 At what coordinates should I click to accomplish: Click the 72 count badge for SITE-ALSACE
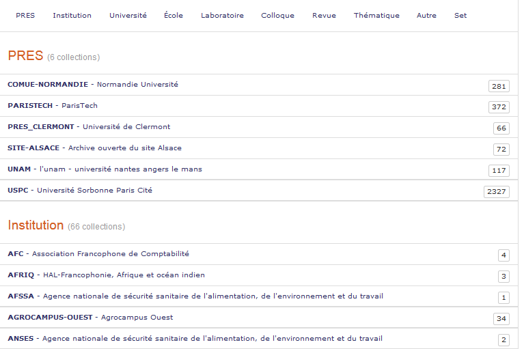[x=501, y=150]
